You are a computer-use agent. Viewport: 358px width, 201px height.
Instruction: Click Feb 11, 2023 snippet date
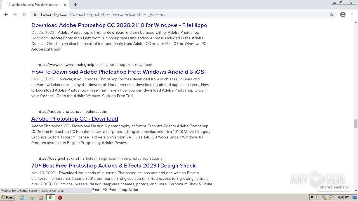pos(42,79)
